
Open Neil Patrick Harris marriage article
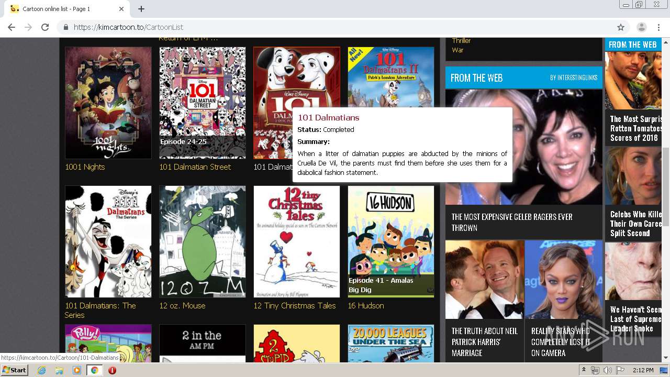click(x=485, y=342)
